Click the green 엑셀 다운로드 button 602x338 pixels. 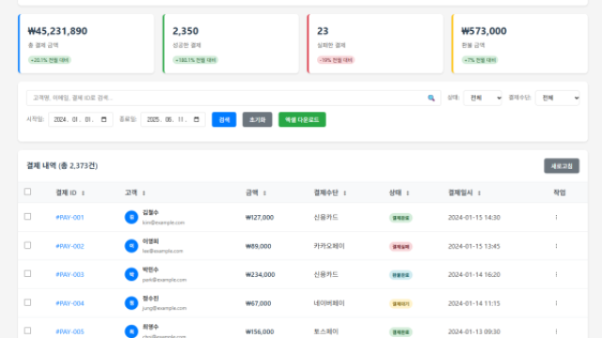[302, 119]
